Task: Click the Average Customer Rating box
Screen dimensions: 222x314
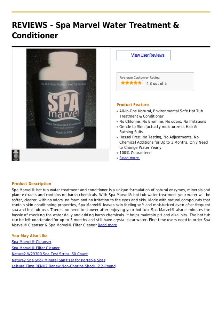Action: tap(155, 82)
